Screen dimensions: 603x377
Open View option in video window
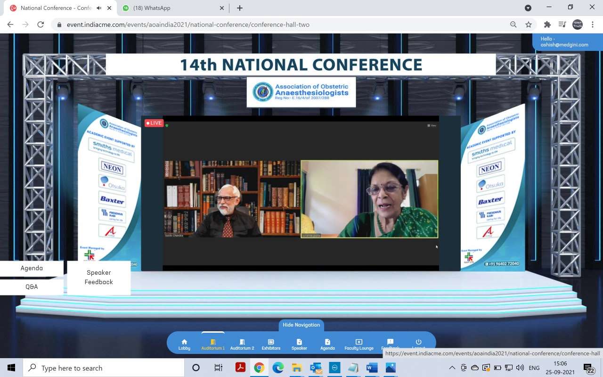(x=432, y=125)
